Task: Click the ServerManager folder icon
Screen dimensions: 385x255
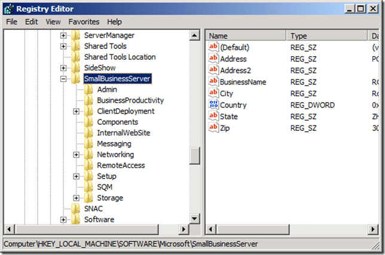Action: 75,35
